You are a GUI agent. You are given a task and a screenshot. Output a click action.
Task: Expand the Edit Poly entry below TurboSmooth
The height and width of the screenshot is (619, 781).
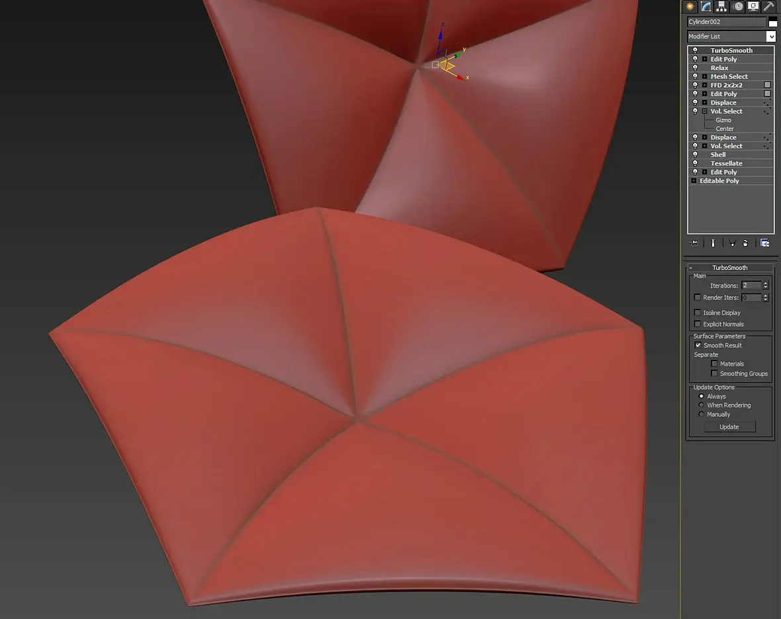coord(705,59)
